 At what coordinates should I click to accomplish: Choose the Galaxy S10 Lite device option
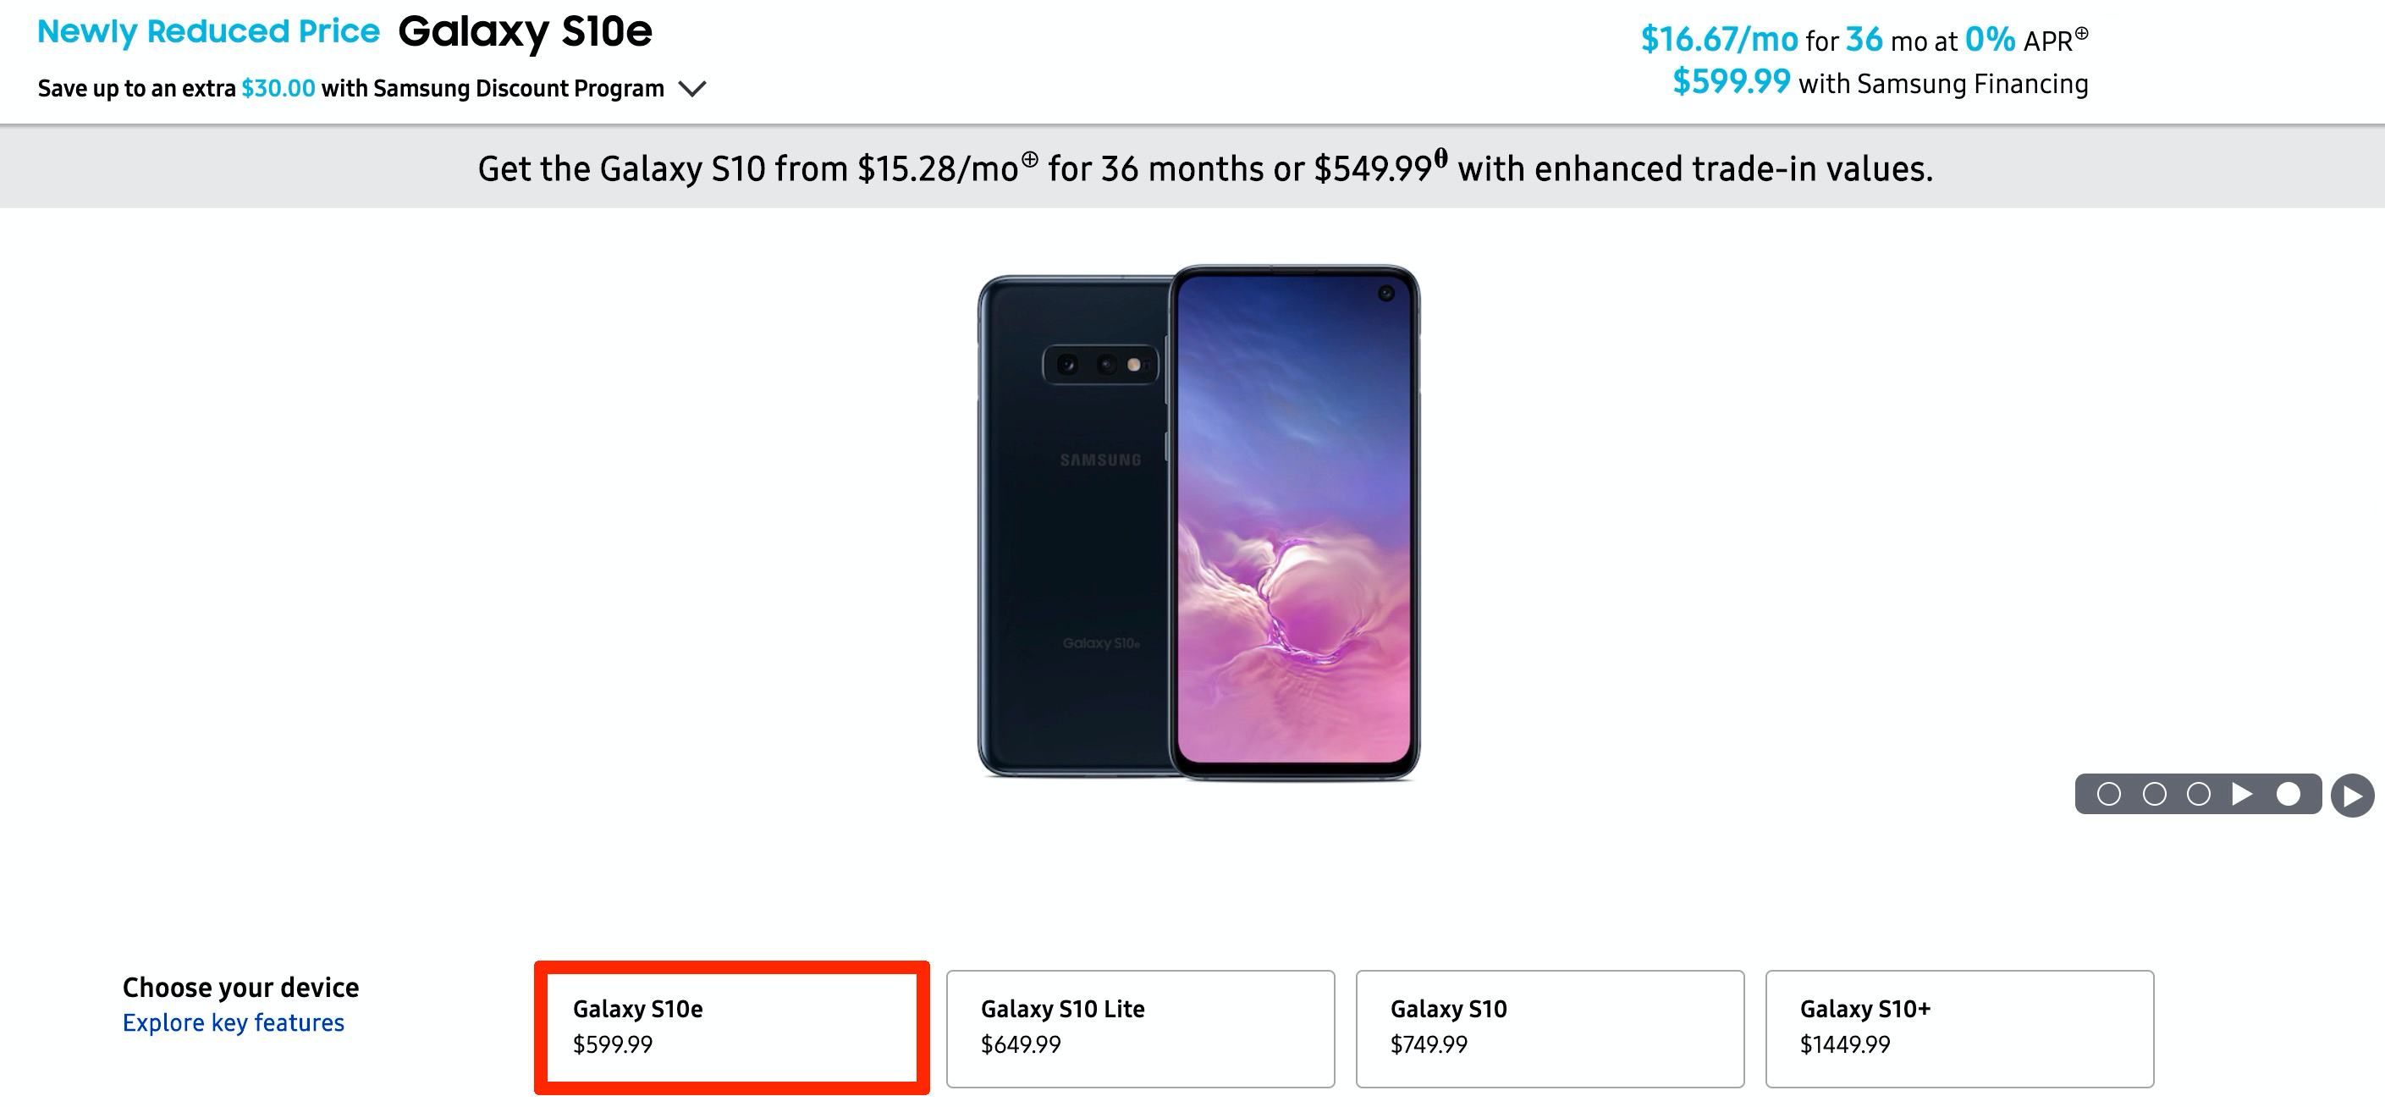click(x=1140, y=1027)
